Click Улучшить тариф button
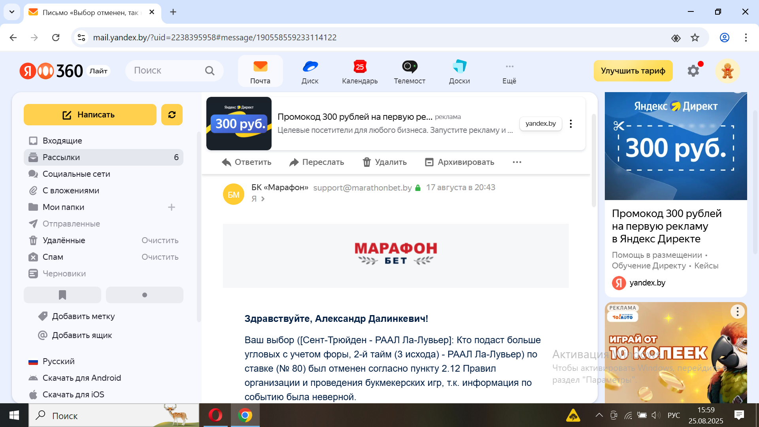The height and width of the screenshot is (427, 759). (633, 71)
